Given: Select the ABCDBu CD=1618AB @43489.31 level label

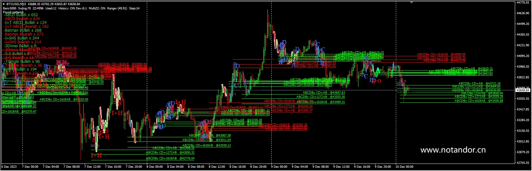Looking at the screenshot, I should (321, 102).
